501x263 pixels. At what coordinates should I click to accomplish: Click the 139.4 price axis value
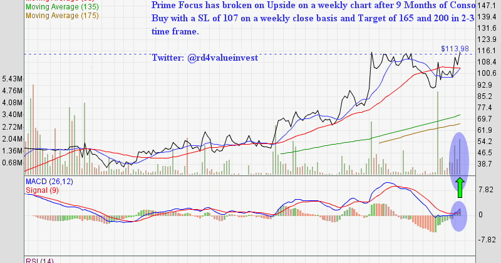(x=487, y=17)
